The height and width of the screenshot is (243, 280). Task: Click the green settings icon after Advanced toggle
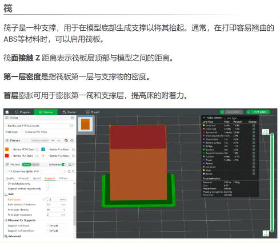[73, 164]
